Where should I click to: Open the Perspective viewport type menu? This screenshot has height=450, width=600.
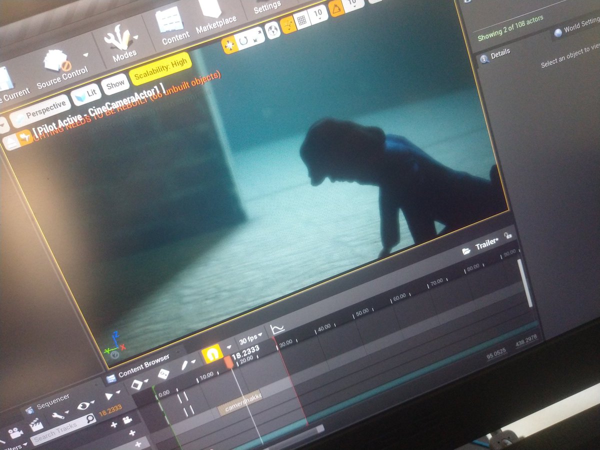tap(40, 110)
